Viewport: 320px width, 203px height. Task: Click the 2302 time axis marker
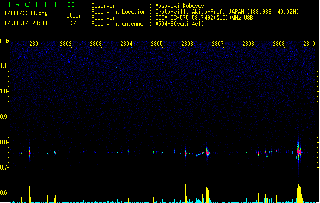[66, 44]
